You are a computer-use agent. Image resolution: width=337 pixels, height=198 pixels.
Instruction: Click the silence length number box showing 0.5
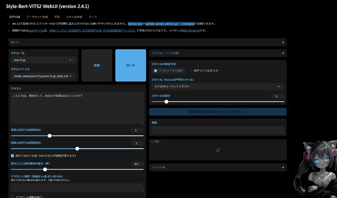click(x=138, y=164)
